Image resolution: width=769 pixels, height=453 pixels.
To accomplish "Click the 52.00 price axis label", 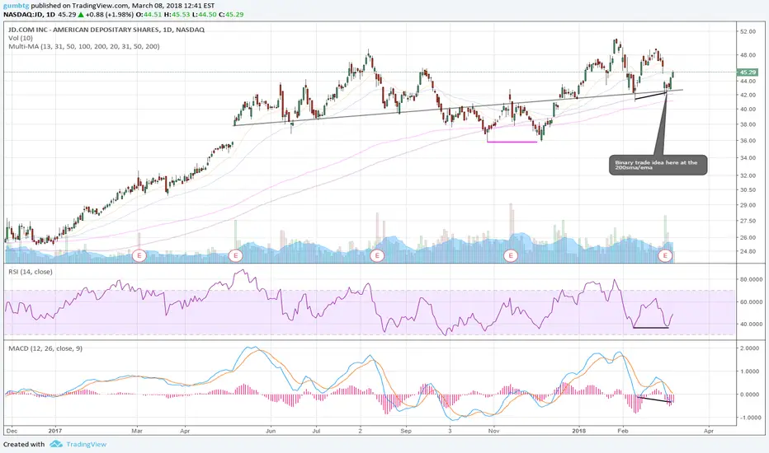I will tap(748, 31).
